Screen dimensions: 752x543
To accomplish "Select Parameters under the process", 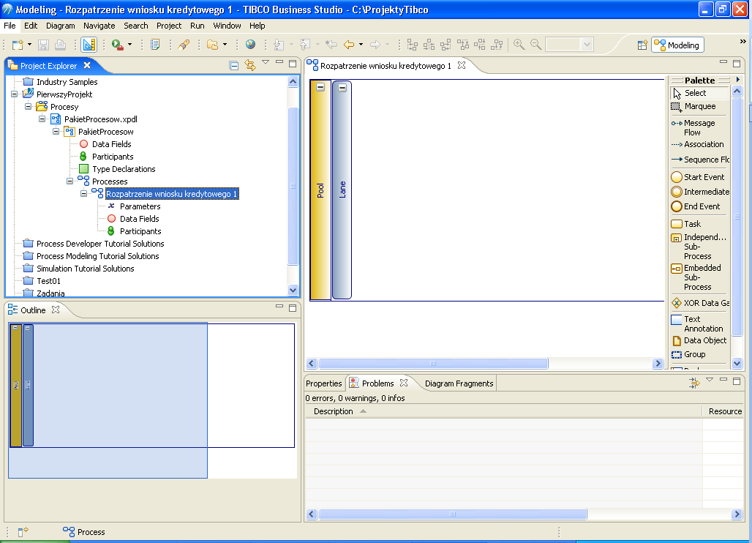I will (x=140, y=206).
